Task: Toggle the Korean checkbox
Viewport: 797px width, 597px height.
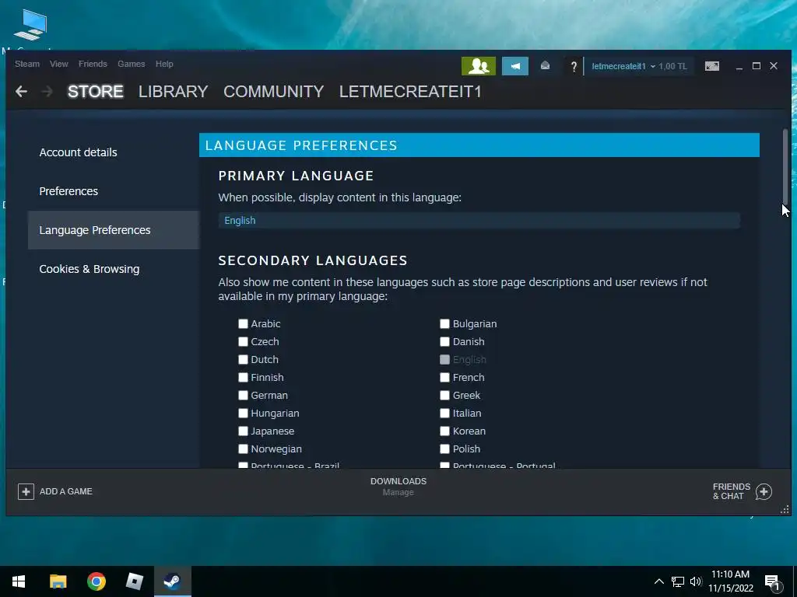Action: coord(444,431)
